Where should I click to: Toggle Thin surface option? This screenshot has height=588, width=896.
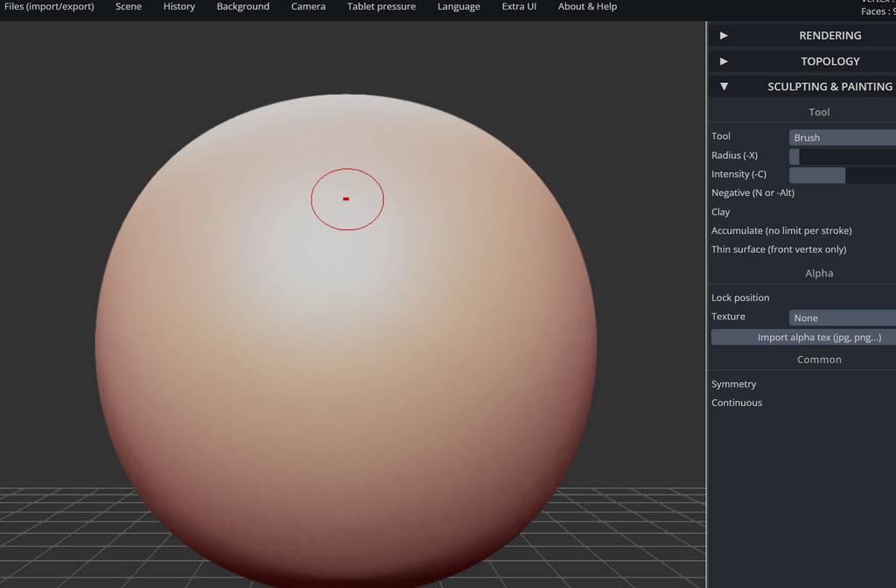778,249
